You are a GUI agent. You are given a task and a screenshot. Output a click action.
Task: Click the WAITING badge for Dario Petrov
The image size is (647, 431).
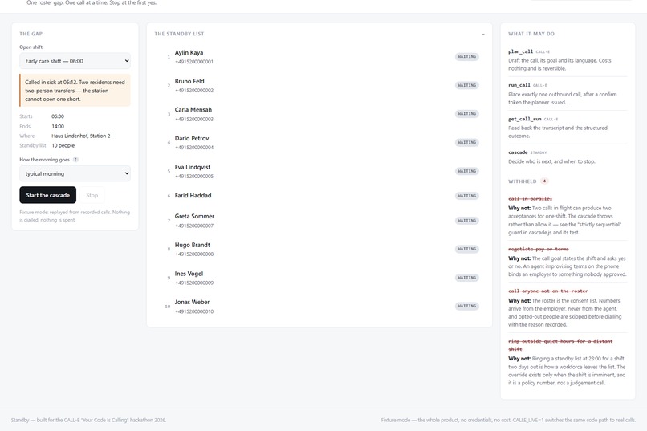[x=467, y=142]
